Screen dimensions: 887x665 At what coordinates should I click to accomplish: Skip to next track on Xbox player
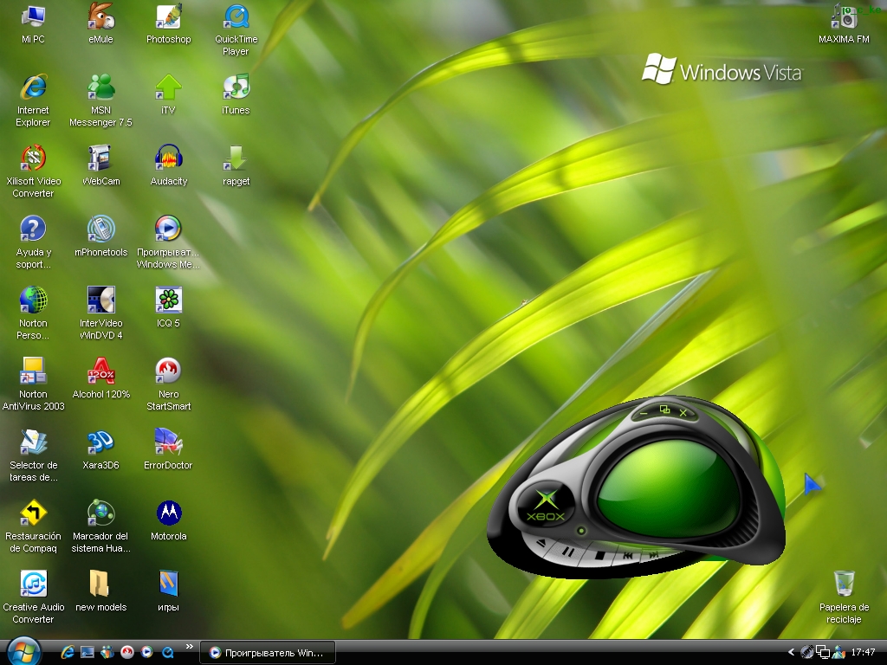(x=653, y=555)
